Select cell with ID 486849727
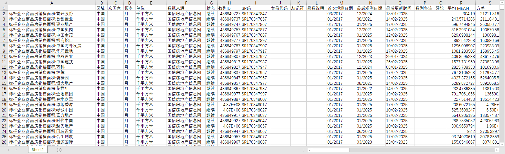505x154 pixels. coord(229,14)
